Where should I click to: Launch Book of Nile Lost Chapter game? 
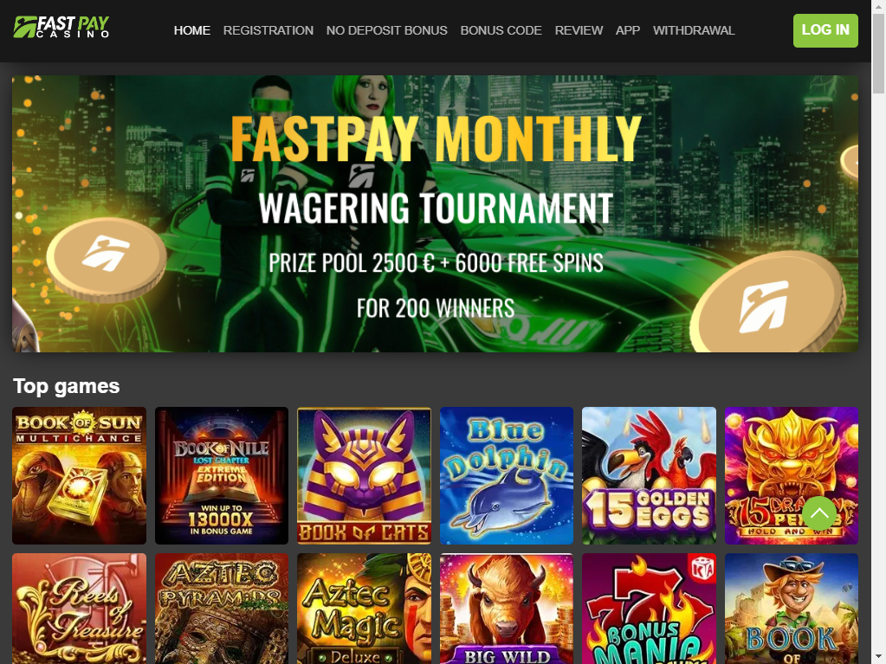(222, 475)
